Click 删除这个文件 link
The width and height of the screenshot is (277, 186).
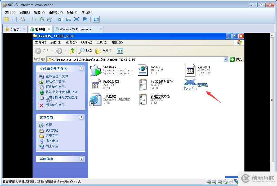tap(55, 105)
